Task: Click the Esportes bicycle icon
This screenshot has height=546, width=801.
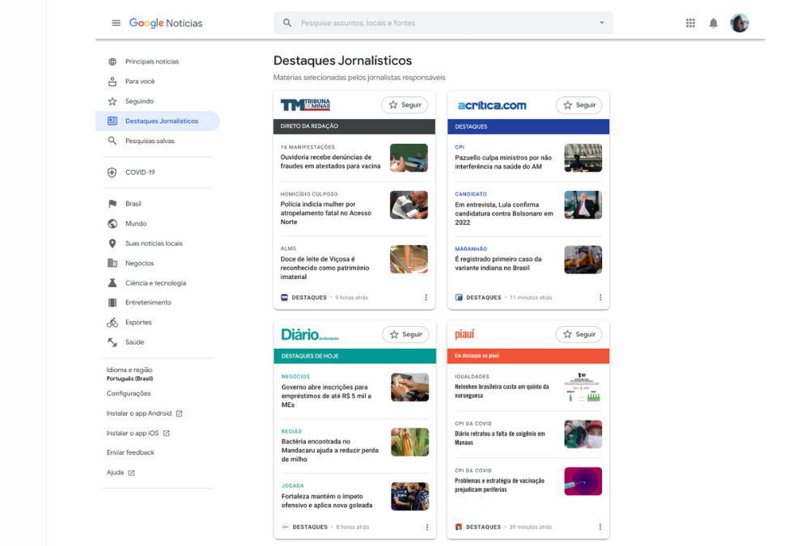Action: click(x=112, y=322)
